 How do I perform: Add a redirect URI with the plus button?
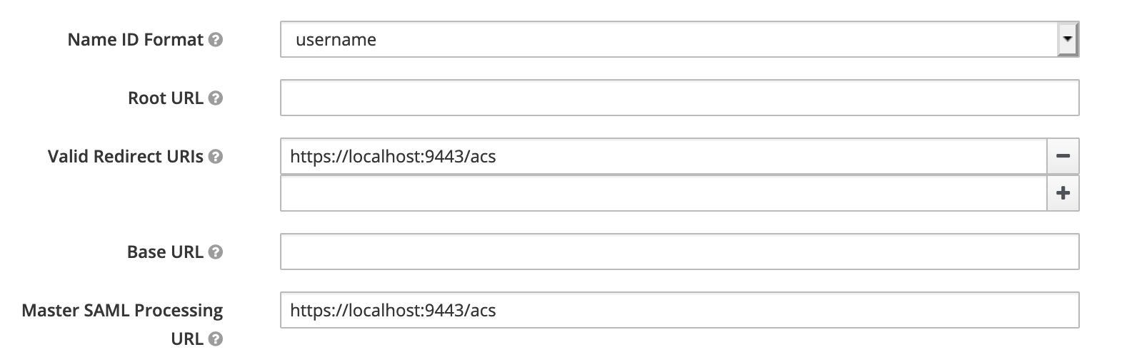(1063, 192)
